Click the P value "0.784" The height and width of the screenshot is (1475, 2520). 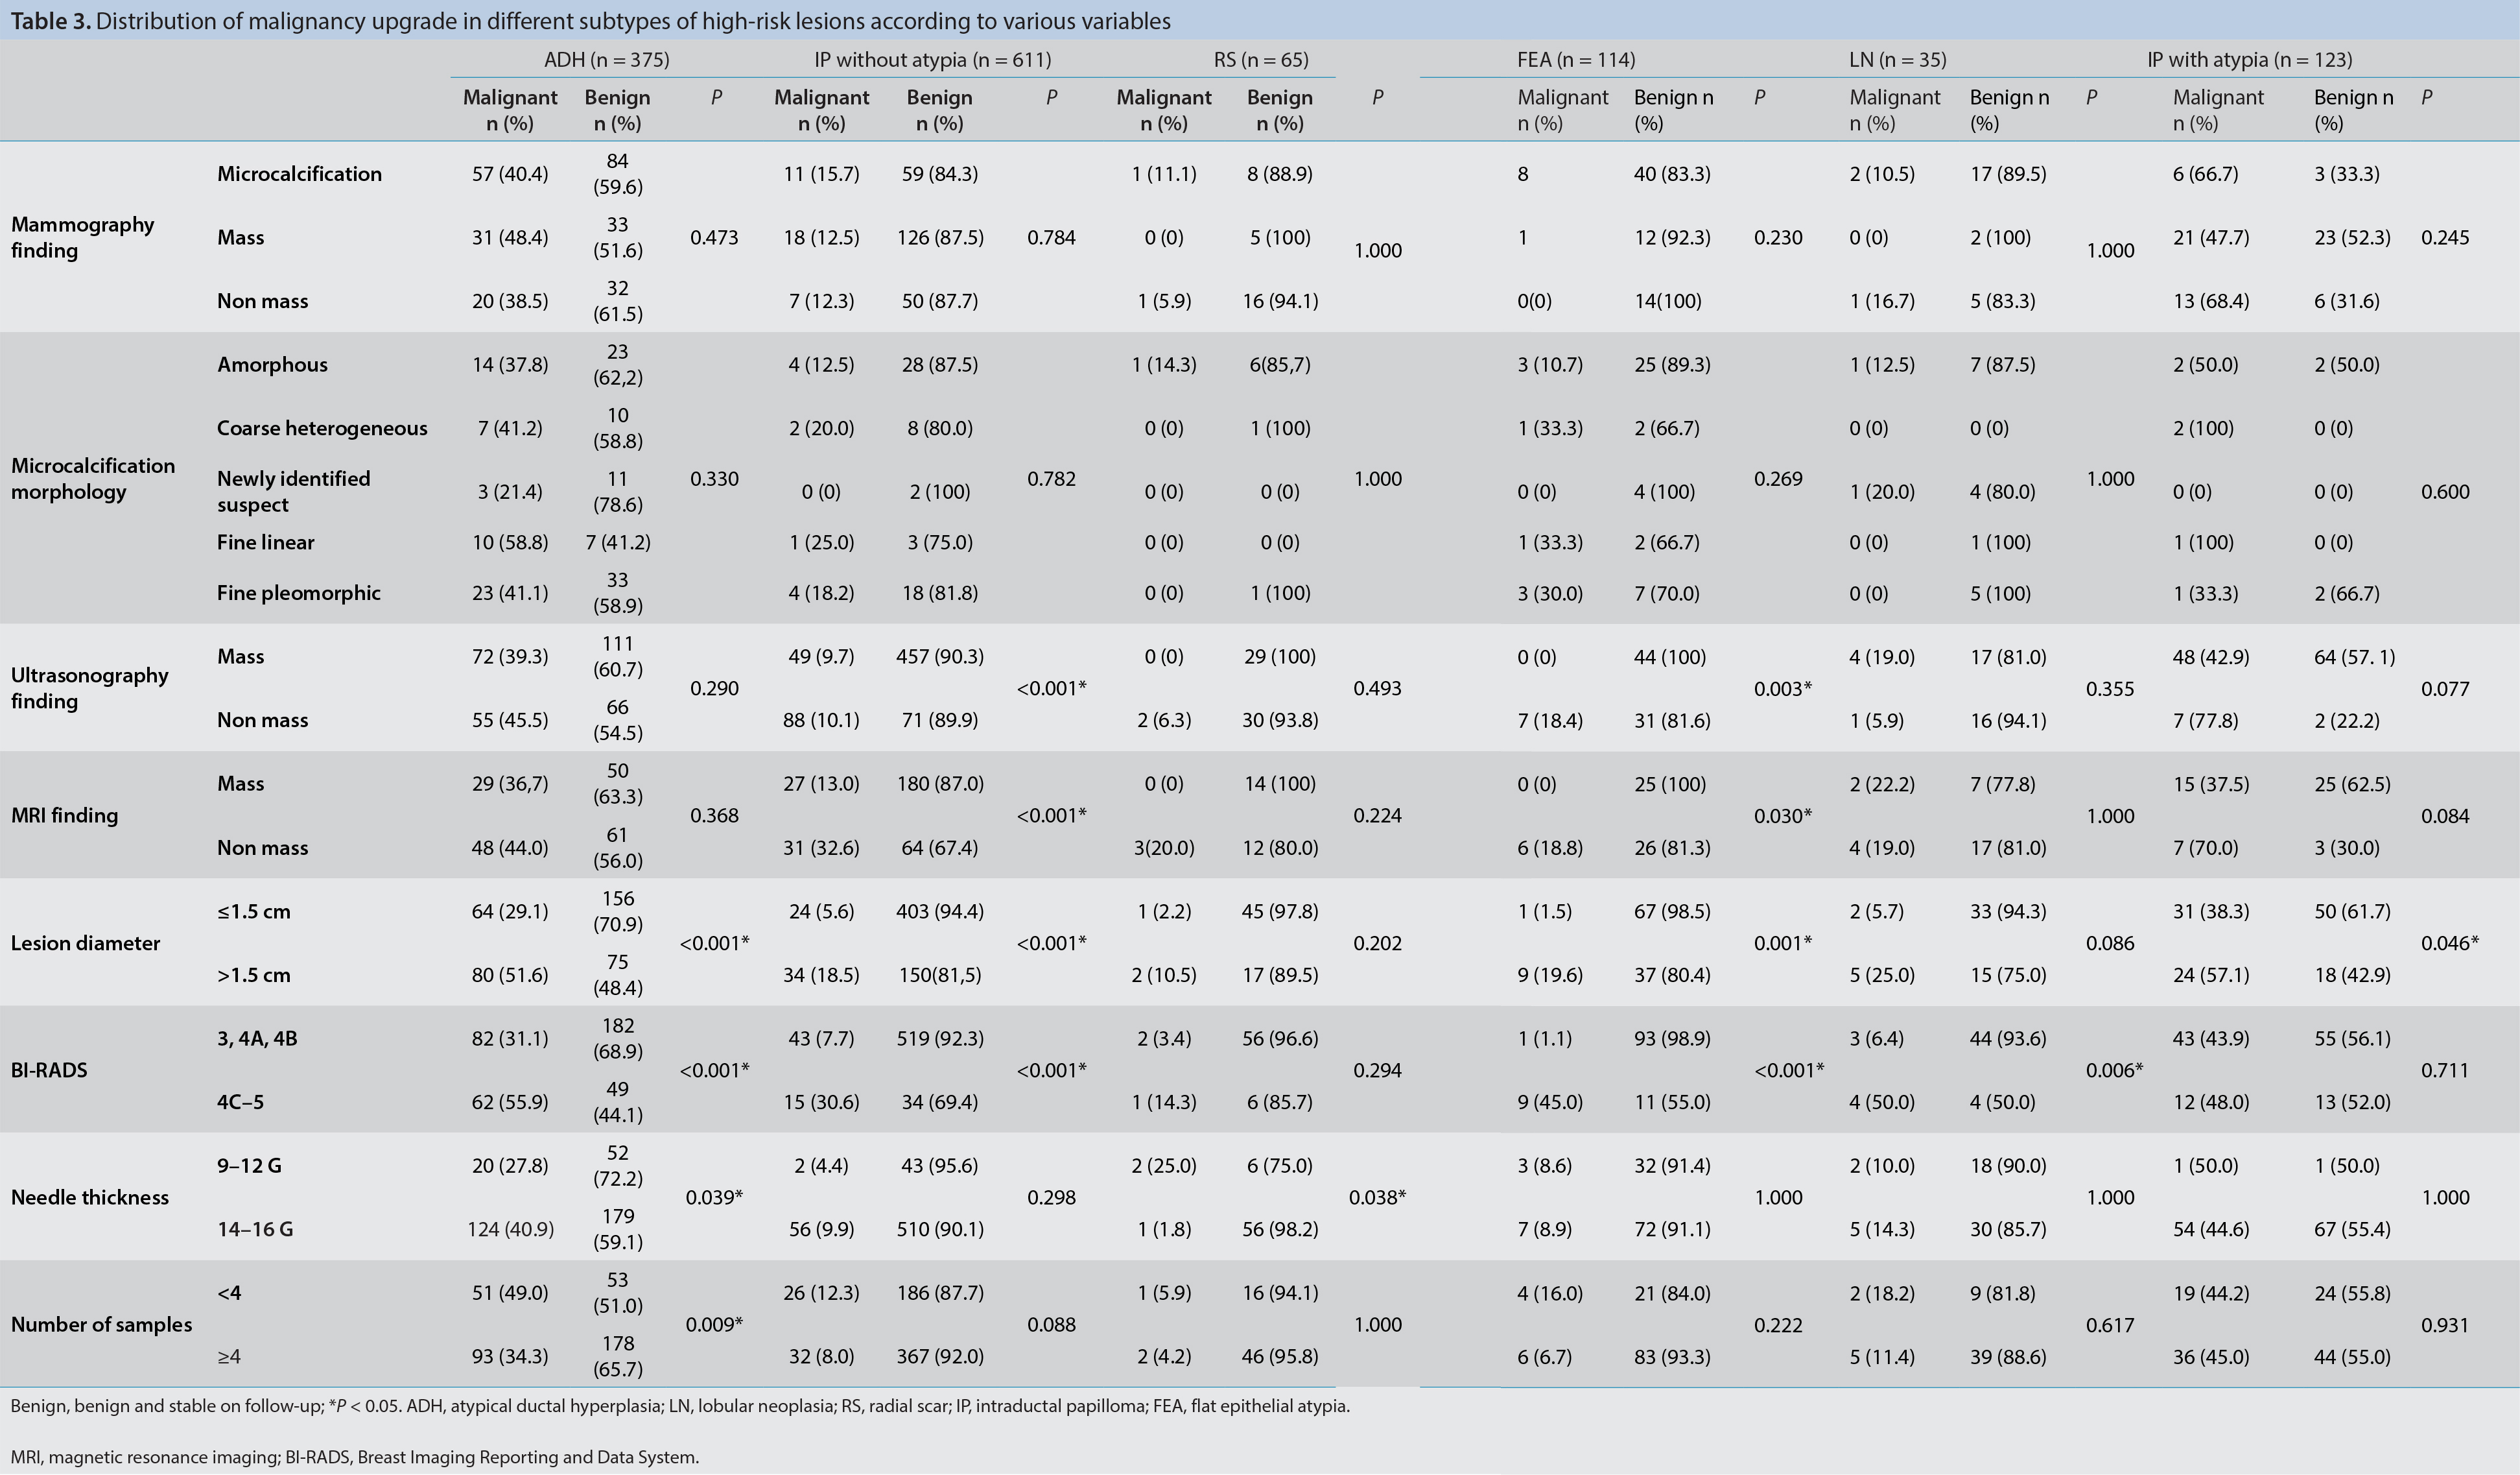click(x=1051, y=237)
